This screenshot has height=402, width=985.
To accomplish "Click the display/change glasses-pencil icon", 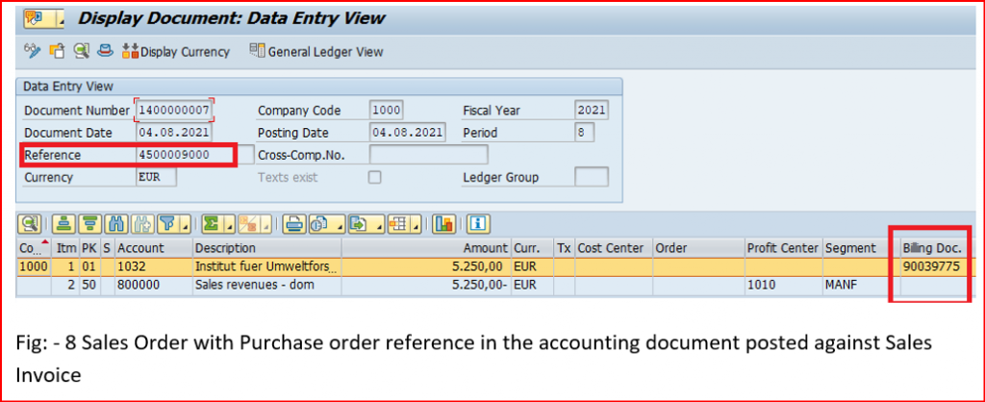I will click(32, 52).
